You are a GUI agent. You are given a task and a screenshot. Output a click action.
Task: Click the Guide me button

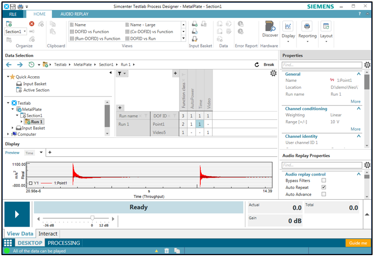coord(358,243)
